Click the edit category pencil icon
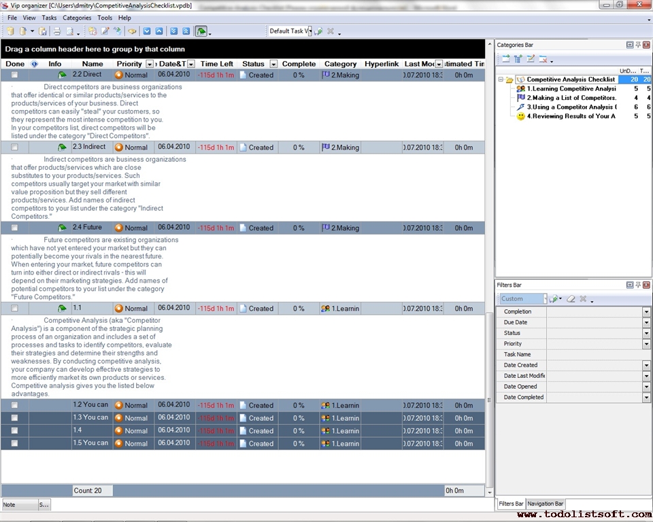 [x=531, y=60]
